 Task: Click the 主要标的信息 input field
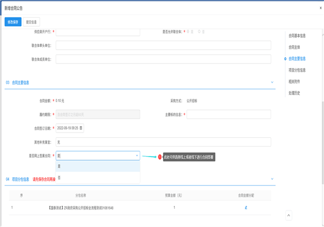coord(229,114)
